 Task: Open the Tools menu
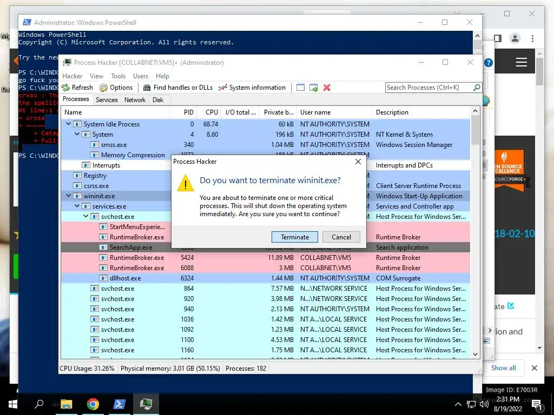(118, 76)
